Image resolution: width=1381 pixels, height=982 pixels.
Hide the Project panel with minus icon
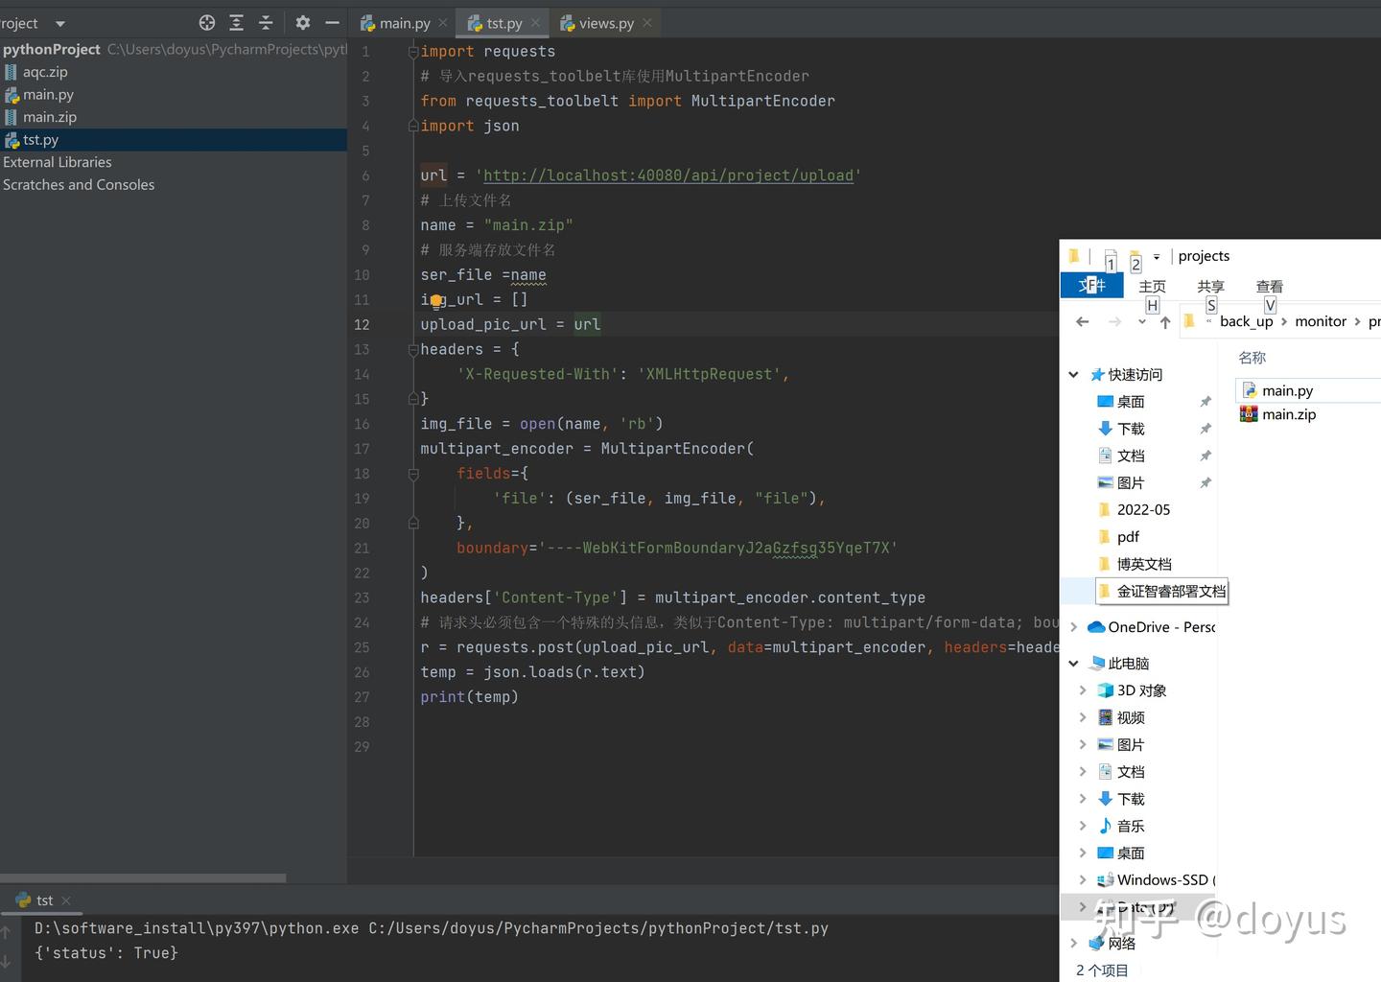[x=332, y=23]
